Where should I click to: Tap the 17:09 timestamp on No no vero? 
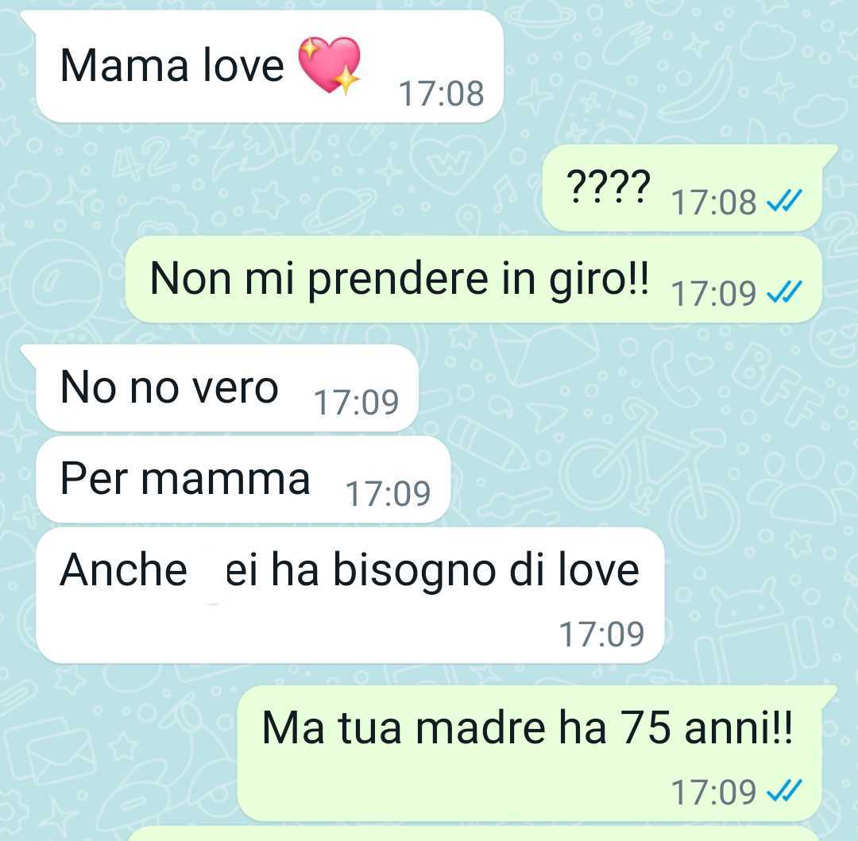[x=356, y=403]
